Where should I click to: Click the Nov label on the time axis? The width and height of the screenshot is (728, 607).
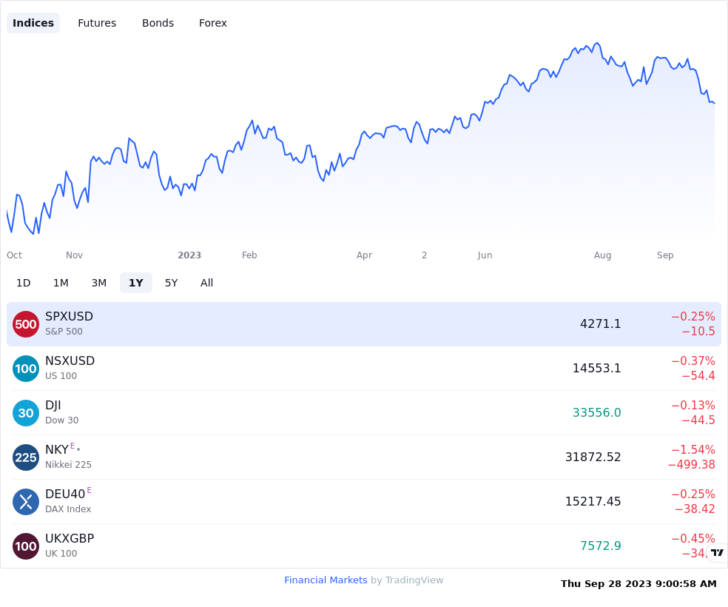point(74,255)
